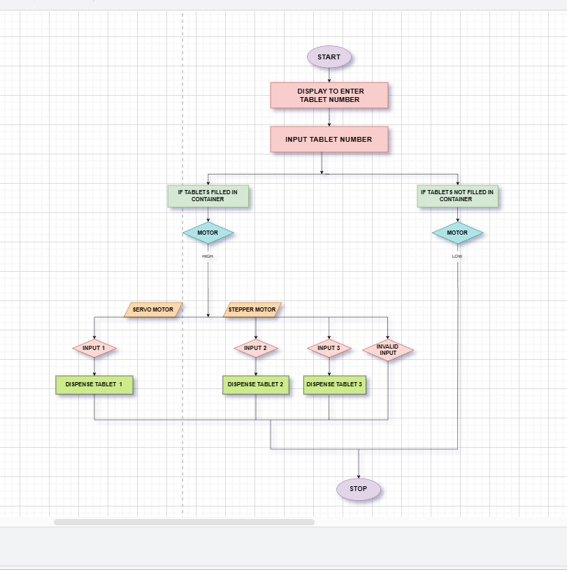This screenshot has height=570, width=567.
Task: Click the IF TABLETS FILLED IN CONTAINER shape
Action: pos(208,196)
